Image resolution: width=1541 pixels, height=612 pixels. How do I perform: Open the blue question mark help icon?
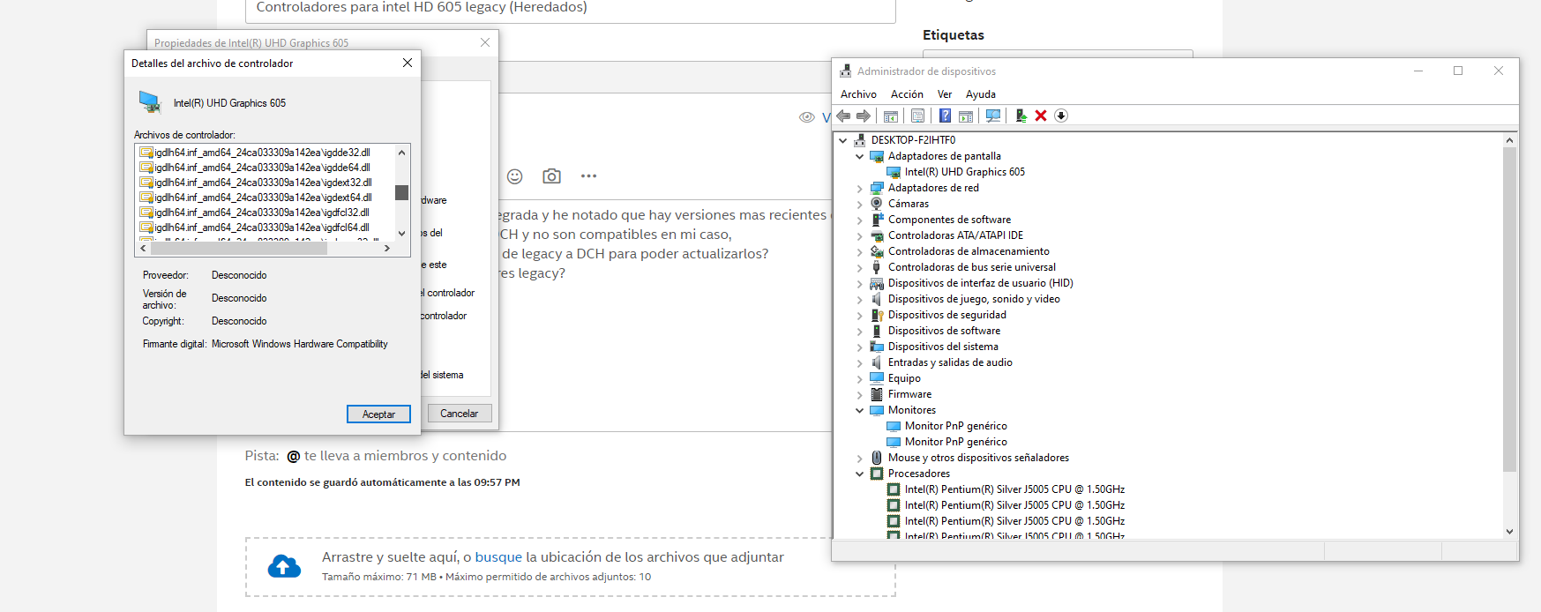pyautogui.click(x=945, y=116)
